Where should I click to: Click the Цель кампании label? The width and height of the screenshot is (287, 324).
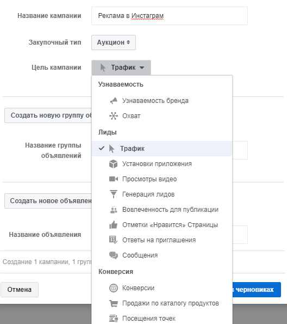(57, 68)
